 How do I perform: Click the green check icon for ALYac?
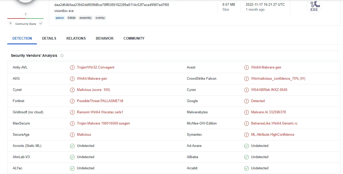coord(72,168)
